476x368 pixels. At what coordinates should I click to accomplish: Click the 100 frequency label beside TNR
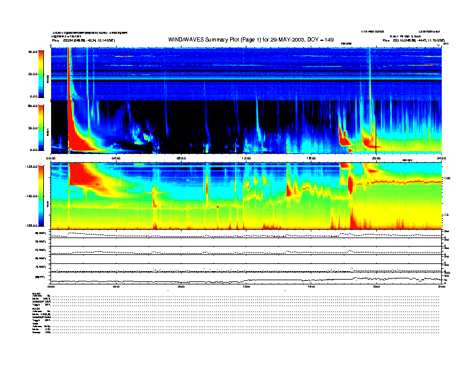click(x=448, y=178)
